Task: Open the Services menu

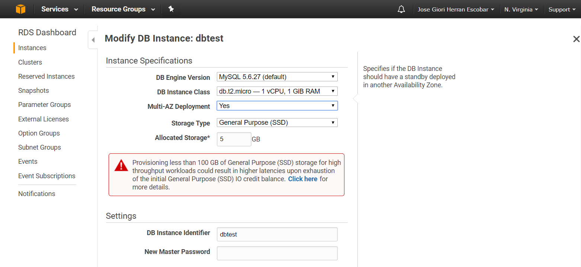Action: click(60, 9)
